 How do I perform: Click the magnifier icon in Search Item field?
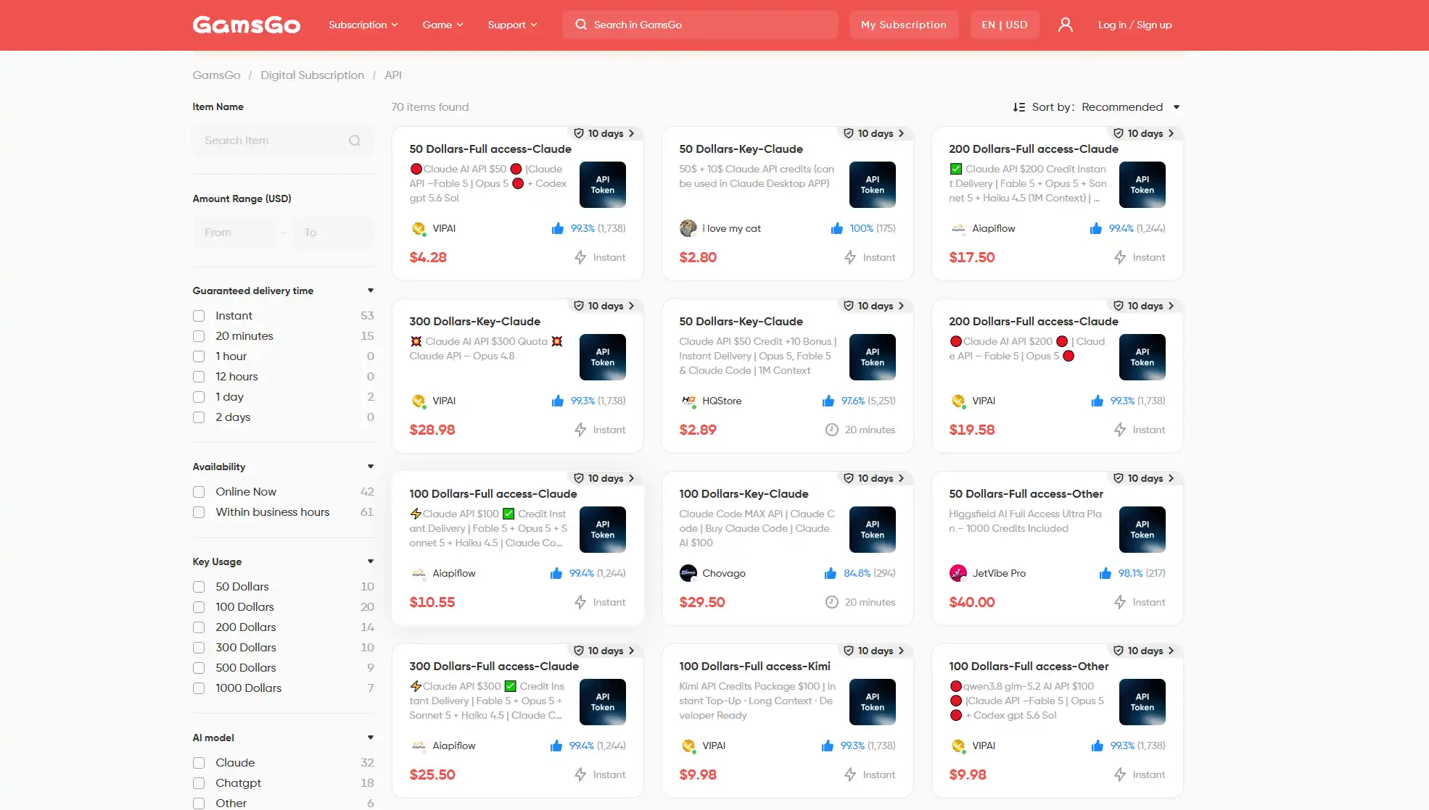355,141
